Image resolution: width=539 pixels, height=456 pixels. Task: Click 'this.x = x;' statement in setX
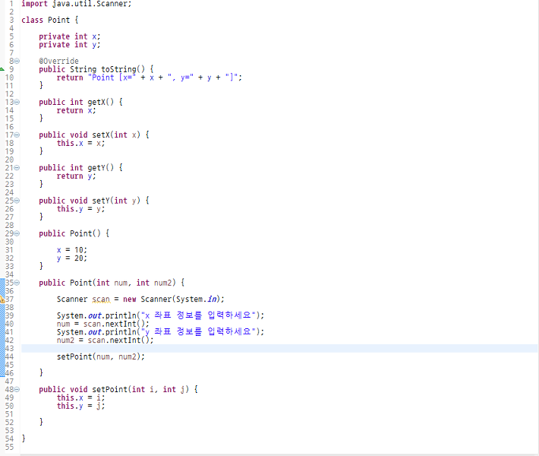(80, 143)
